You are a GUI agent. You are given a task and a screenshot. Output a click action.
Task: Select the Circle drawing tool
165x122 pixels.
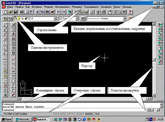(5, 57)
